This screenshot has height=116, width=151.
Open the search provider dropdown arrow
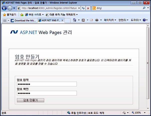point(148,8)
